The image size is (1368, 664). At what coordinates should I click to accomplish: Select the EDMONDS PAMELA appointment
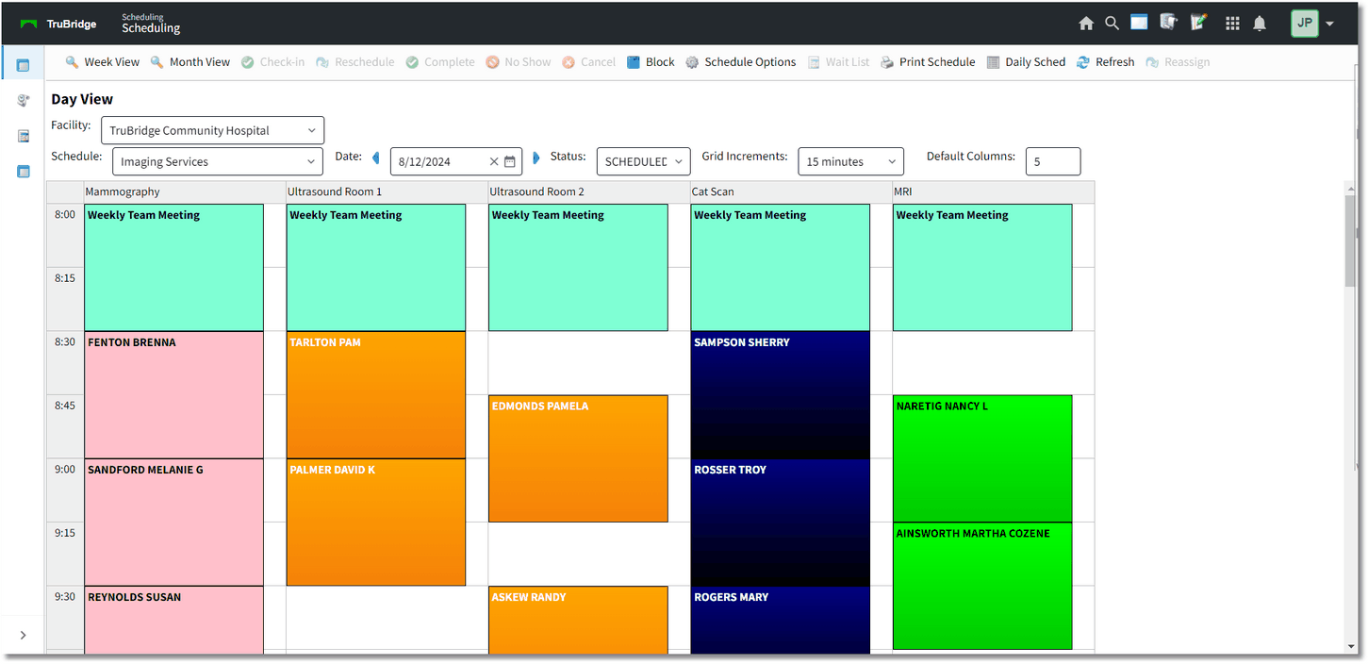point(578,458)
